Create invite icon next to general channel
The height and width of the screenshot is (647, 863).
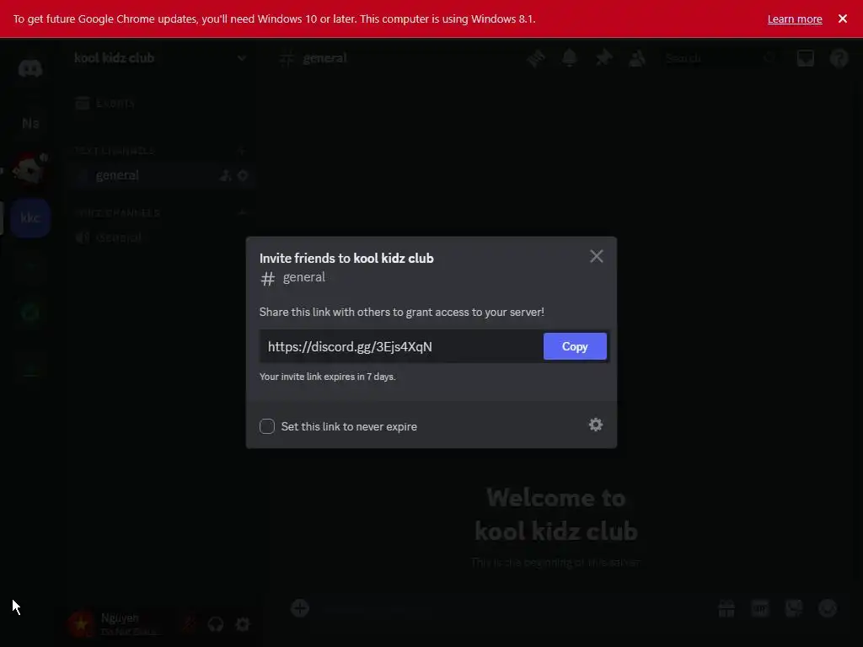click(226, 175)
